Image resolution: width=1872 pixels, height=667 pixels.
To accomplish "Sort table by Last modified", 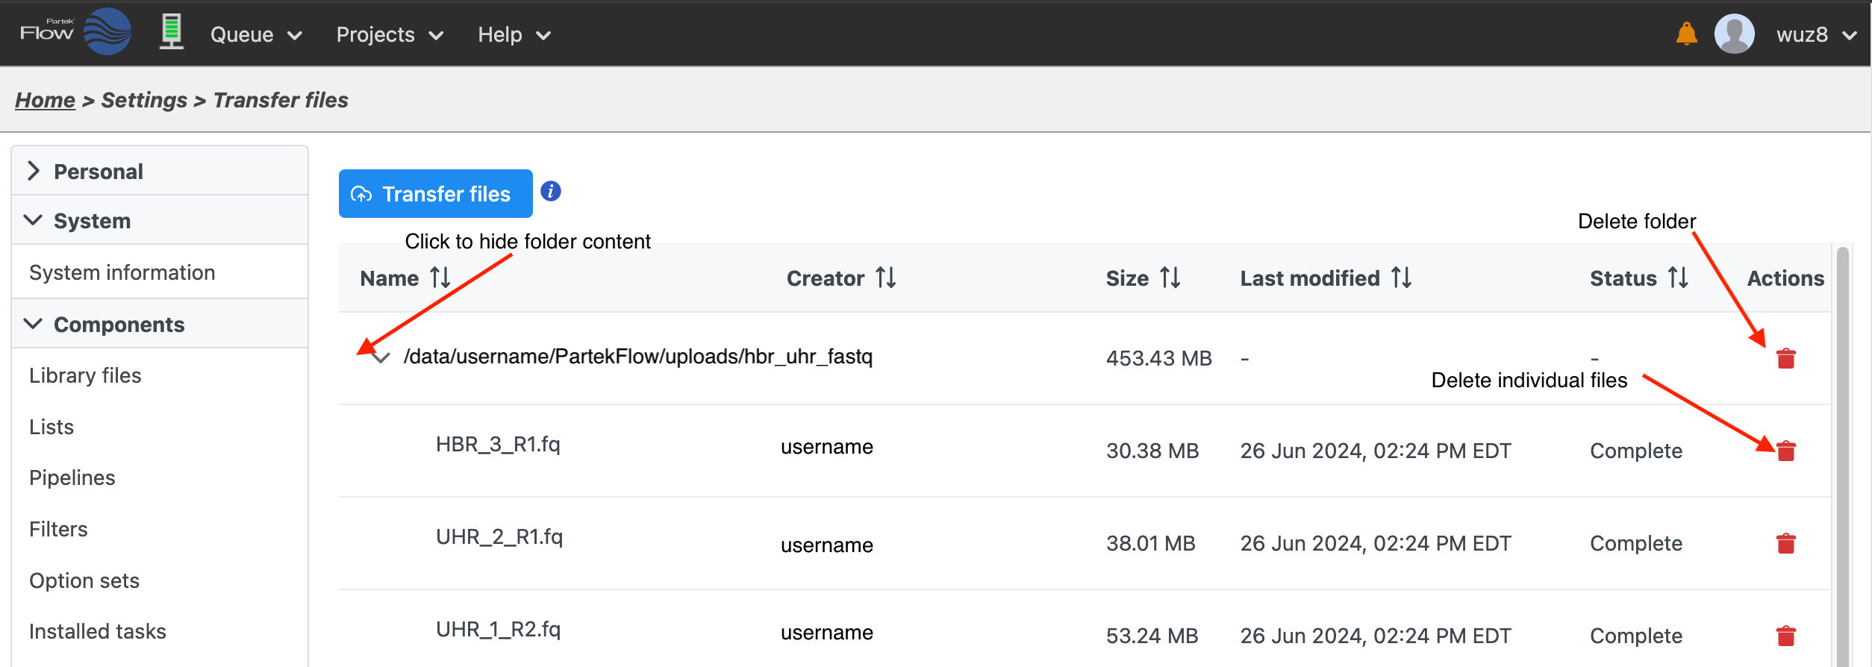I will (1401, 278).
